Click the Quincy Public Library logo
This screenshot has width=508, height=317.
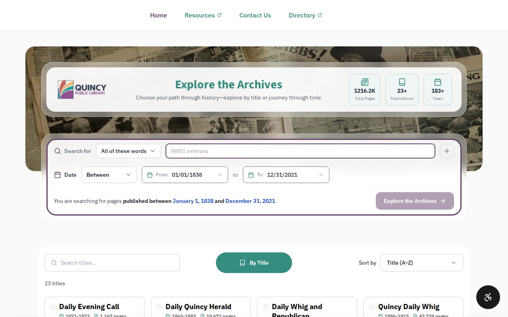[82, 90]
